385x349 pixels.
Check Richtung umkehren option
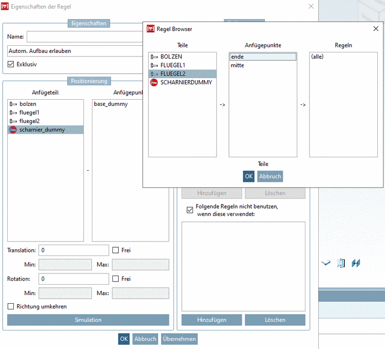[x=11, y=306]
